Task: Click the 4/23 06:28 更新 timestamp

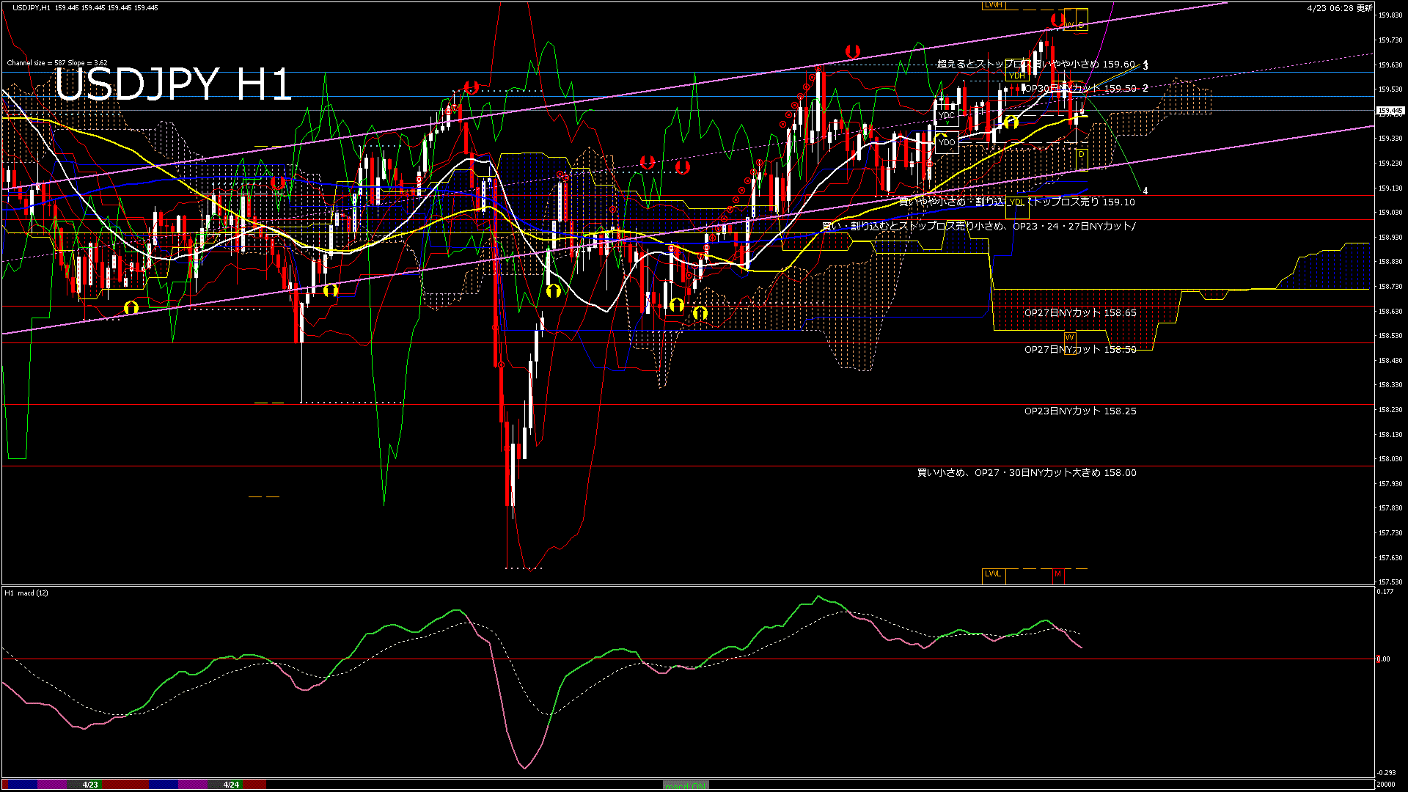Action: pos(1339,8)
